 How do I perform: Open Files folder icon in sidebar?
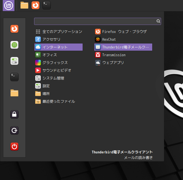point(14,93)
